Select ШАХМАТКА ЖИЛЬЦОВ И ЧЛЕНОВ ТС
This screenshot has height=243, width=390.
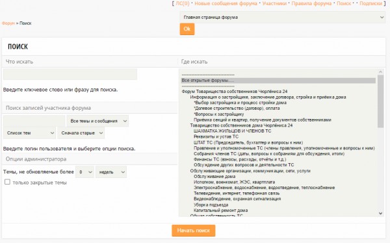click(232, 131)
